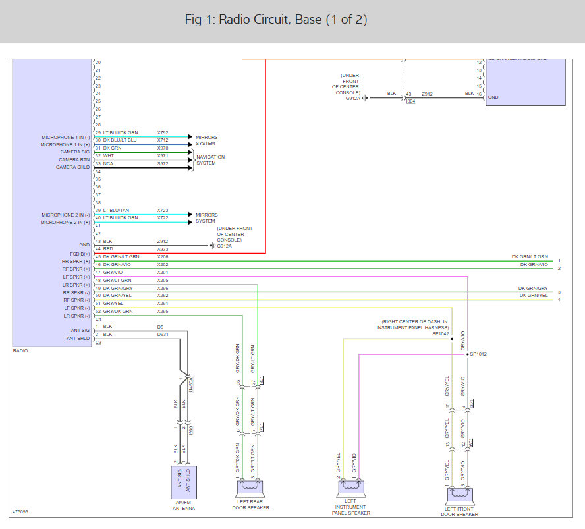
Task: Click the GND module box at top right
Action: pos(526,82)
